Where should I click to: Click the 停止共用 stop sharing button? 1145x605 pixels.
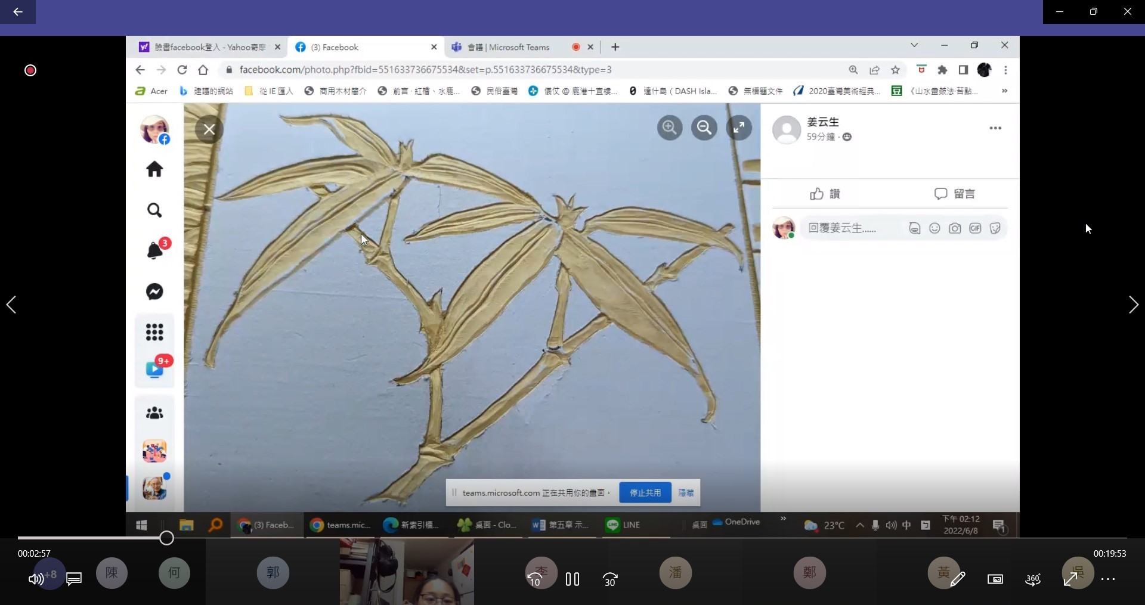click(x=645, y=492)
